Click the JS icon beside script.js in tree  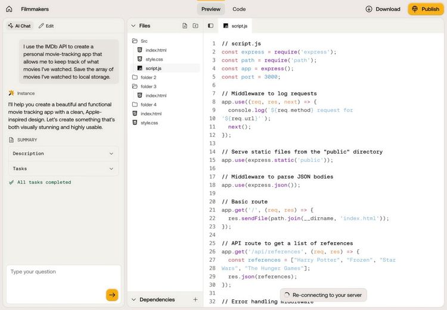click(139, 68)
